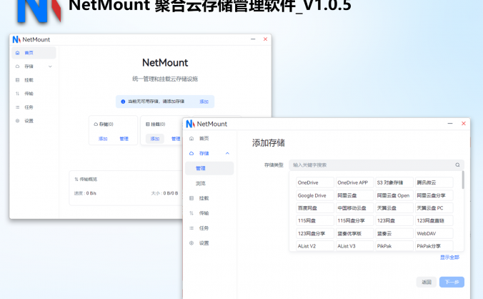Select 腾讯微云 storage type
The height and width of the screenshot is (299, 483).
(x=434, y=182)
